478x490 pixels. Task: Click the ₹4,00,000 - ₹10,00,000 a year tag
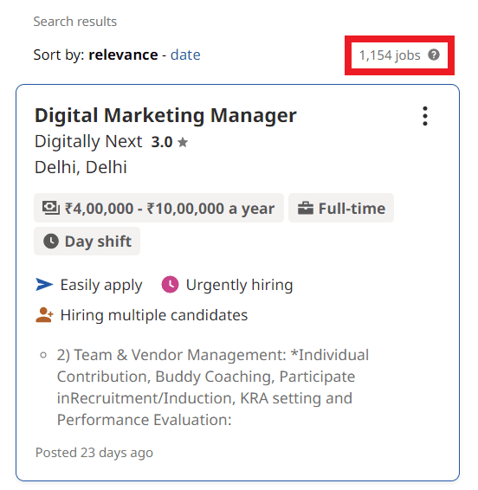click(x=158, y=208)
